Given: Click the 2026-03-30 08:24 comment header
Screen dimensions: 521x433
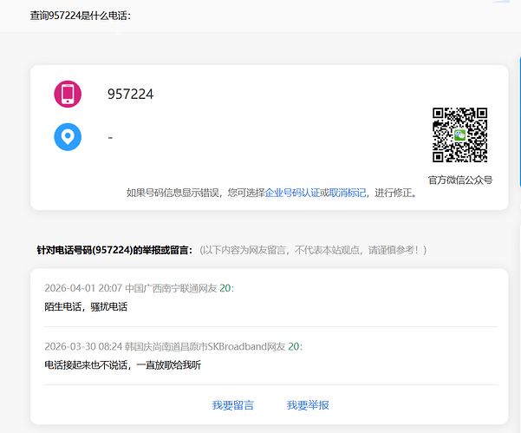Looking at the screenshot, I should (173, 346).
